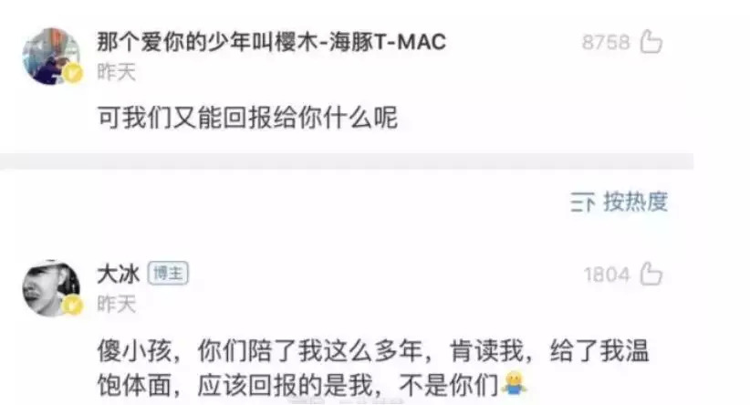Change sorting via 按热度
The height and width of the screenshot is (405, 750).
(635, 202)
